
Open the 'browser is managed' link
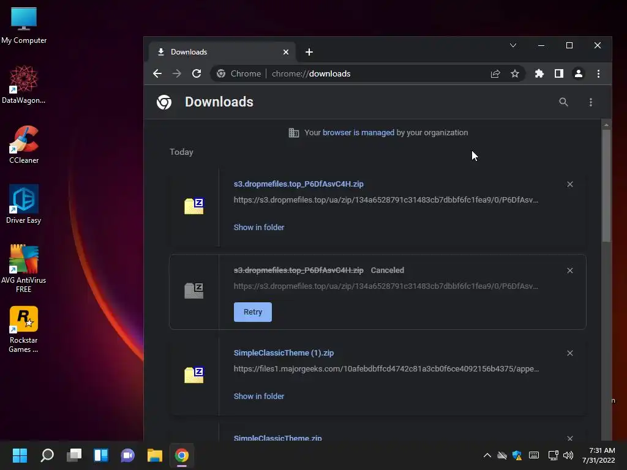(x=358, y=133)
